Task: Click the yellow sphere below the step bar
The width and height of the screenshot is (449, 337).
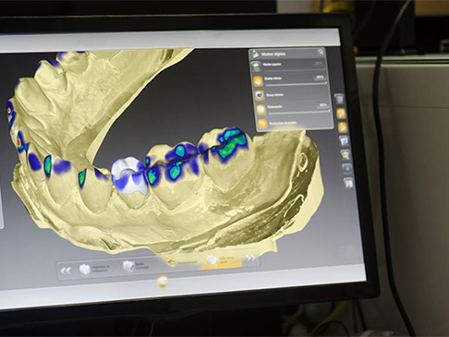Action: (162, 281)
